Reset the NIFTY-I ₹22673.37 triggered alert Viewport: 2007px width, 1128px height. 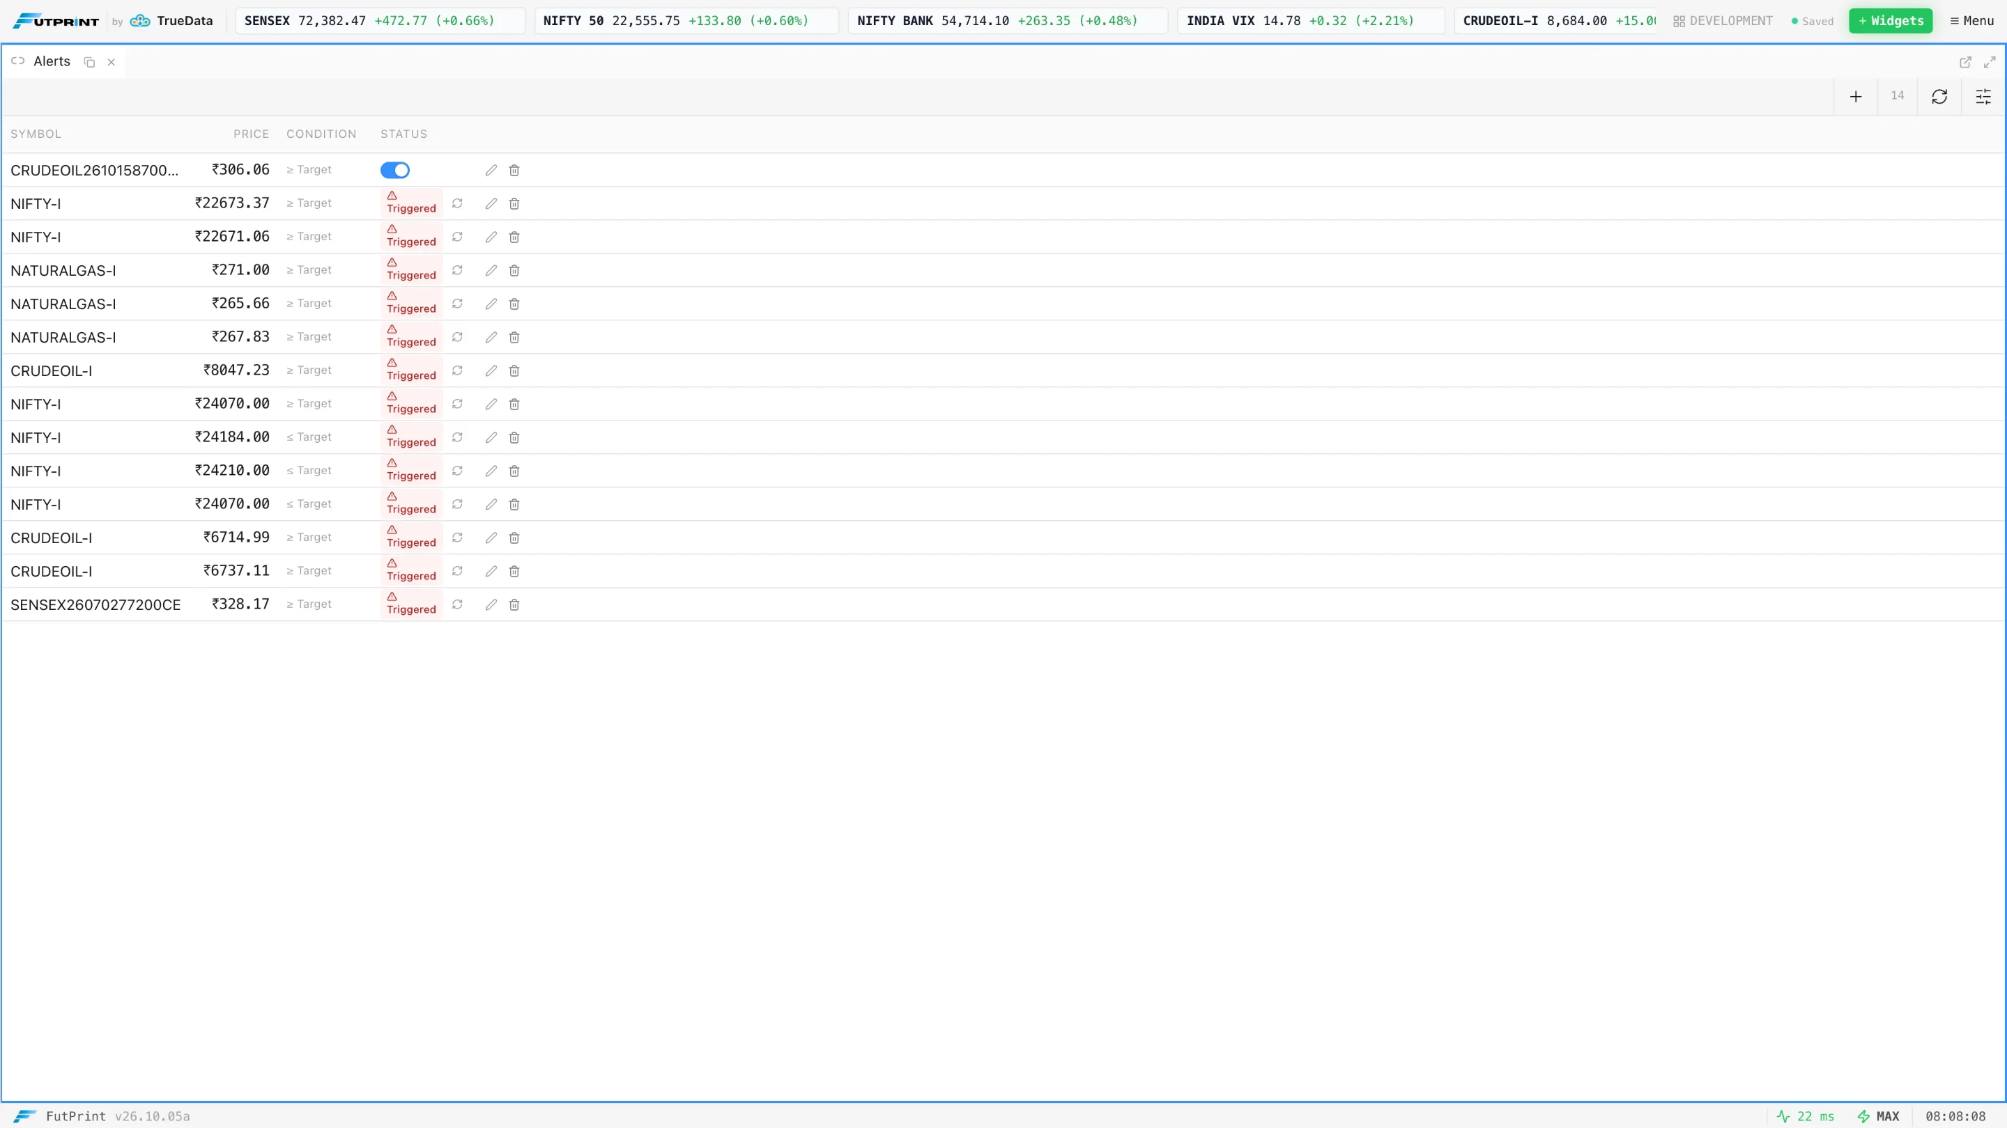(x=457, y=203)
